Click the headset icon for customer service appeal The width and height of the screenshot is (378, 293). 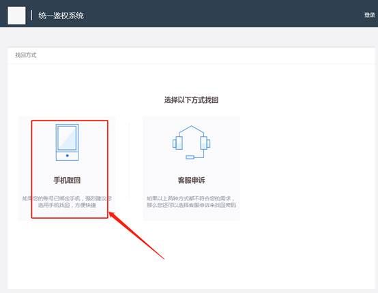(x=192, y=142)
